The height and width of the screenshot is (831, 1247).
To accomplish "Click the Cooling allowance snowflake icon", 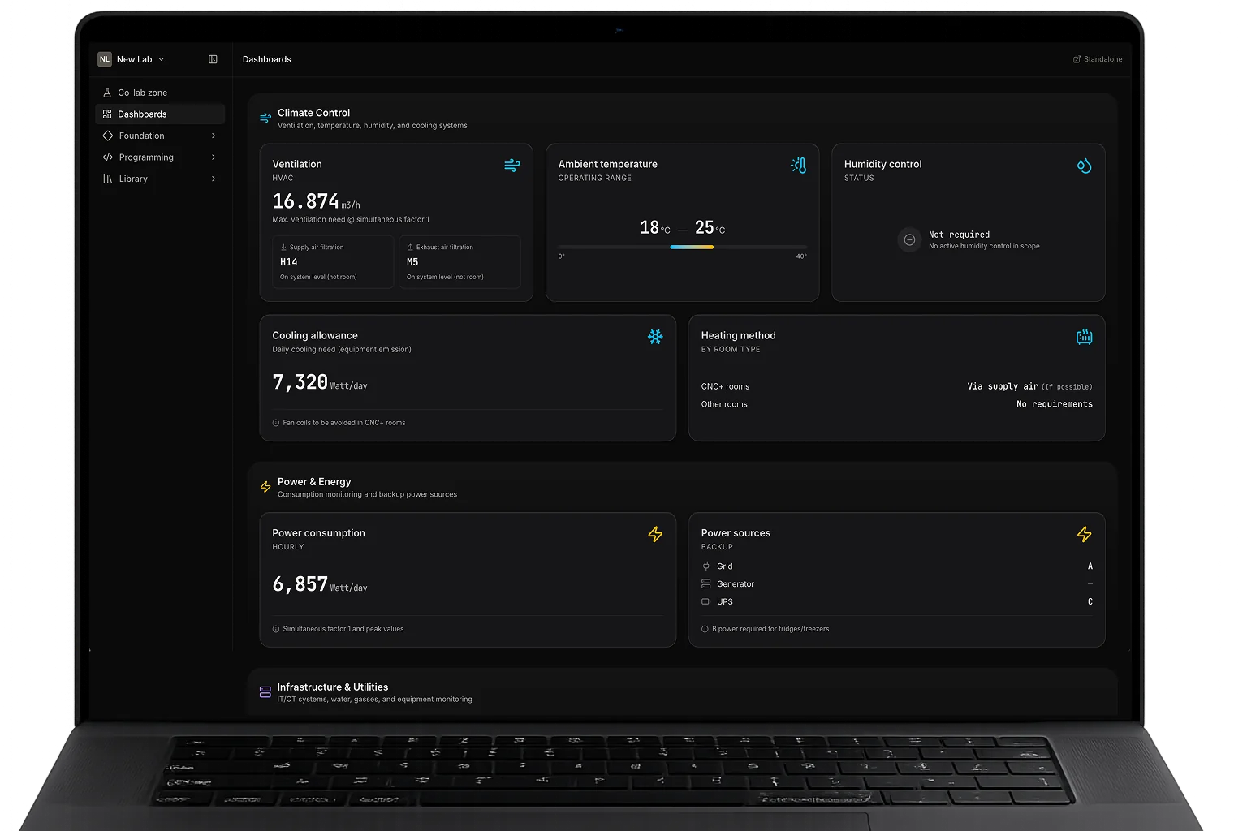I will pyautogui.click(x=655, y=337).
